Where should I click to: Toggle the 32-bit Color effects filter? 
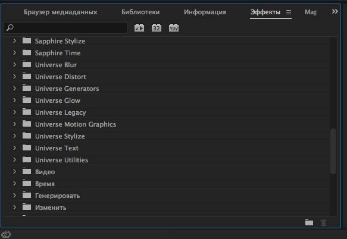coord(157,28)
